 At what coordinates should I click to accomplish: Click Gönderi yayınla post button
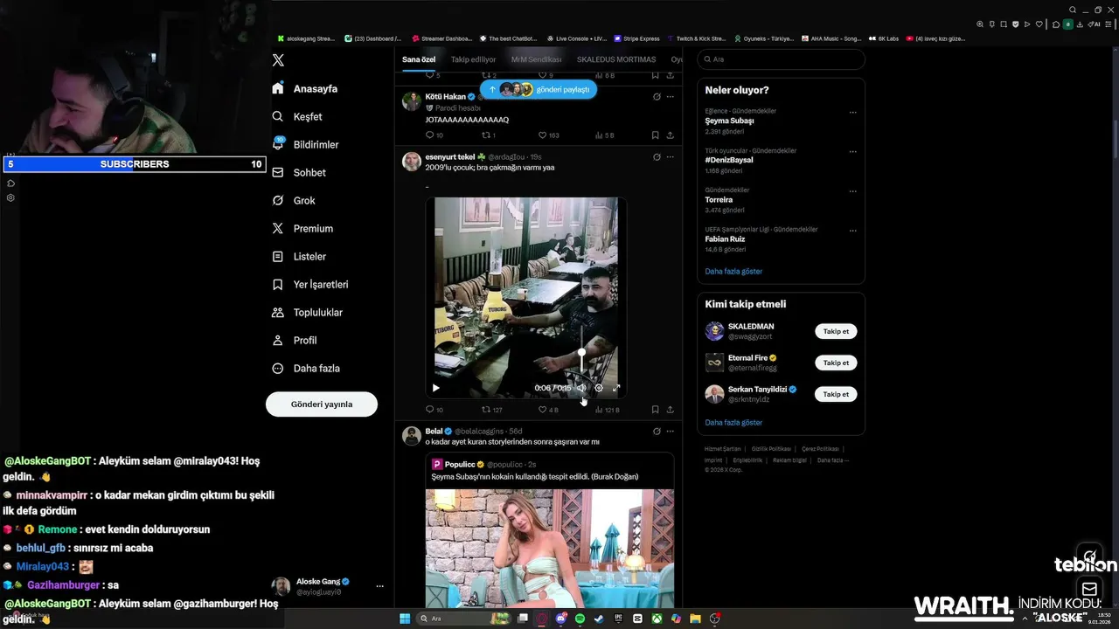tap(322, 404)
